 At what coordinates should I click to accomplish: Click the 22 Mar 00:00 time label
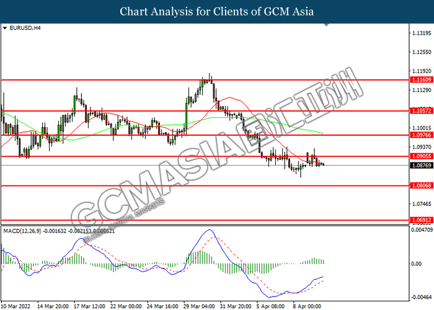point(126,306)
